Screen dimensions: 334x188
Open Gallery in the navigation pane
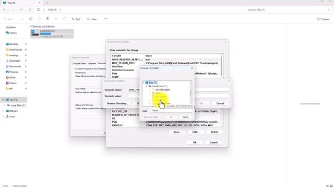point(11,33)
